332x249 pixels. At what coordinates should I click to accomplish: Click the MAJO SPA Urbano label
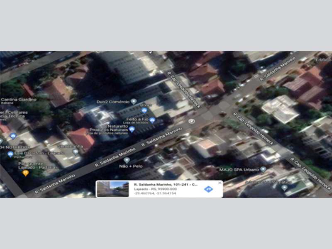[239, 170]
